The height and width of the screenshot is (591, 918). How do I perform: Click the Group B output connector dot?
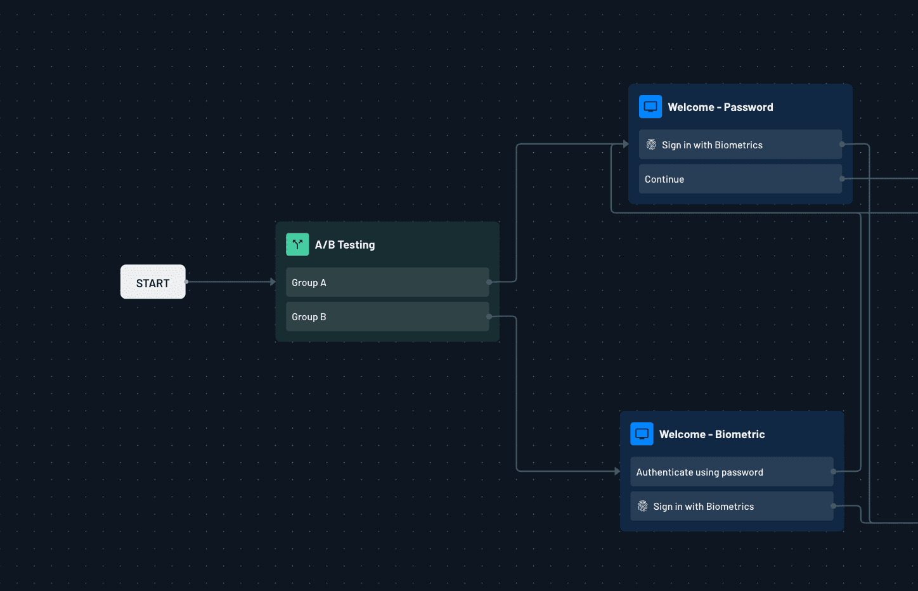(489, 316)
